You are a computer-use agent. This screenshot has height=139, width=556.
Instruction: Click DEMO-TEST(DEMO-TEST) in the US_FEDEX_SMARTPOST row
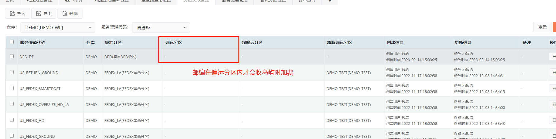click(349, 88)
